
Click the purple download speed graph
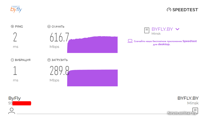pos(92,44)
